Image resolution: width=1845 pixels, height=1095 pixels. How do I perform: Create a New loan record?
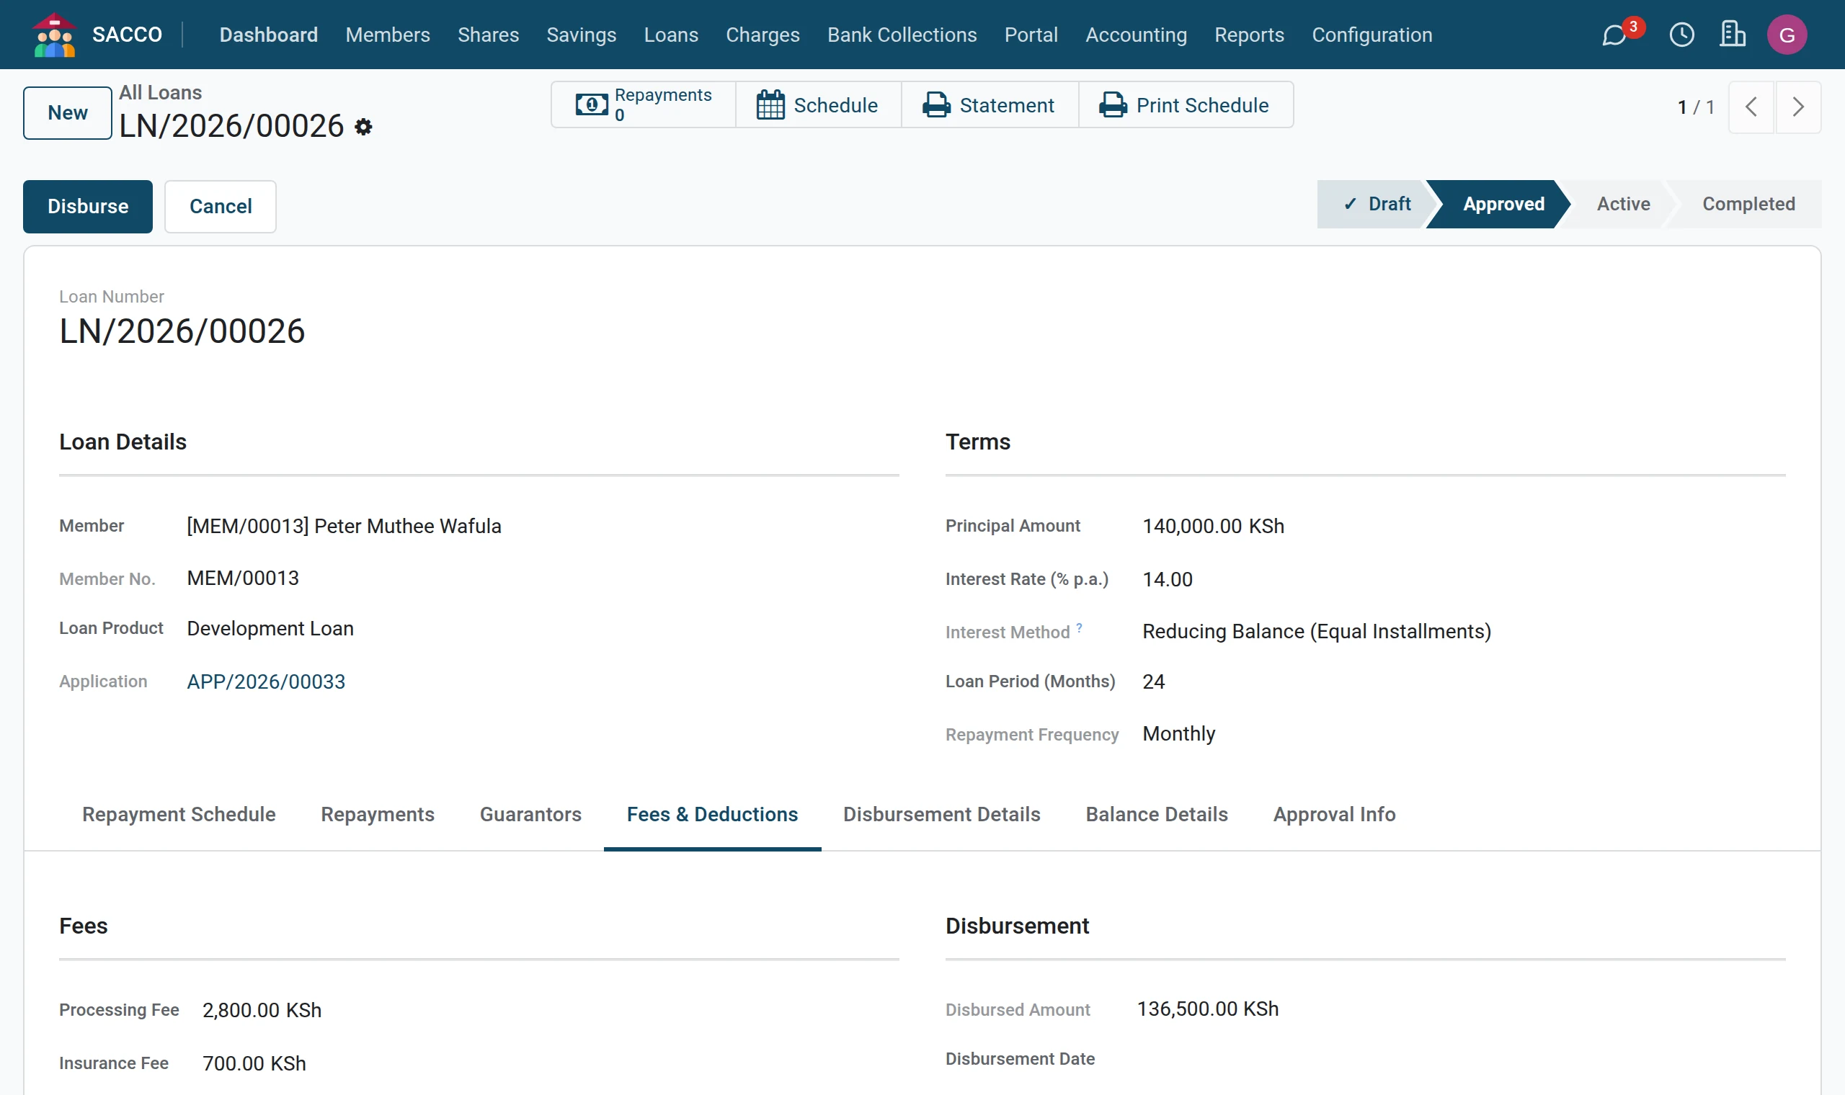pos(67,113)
